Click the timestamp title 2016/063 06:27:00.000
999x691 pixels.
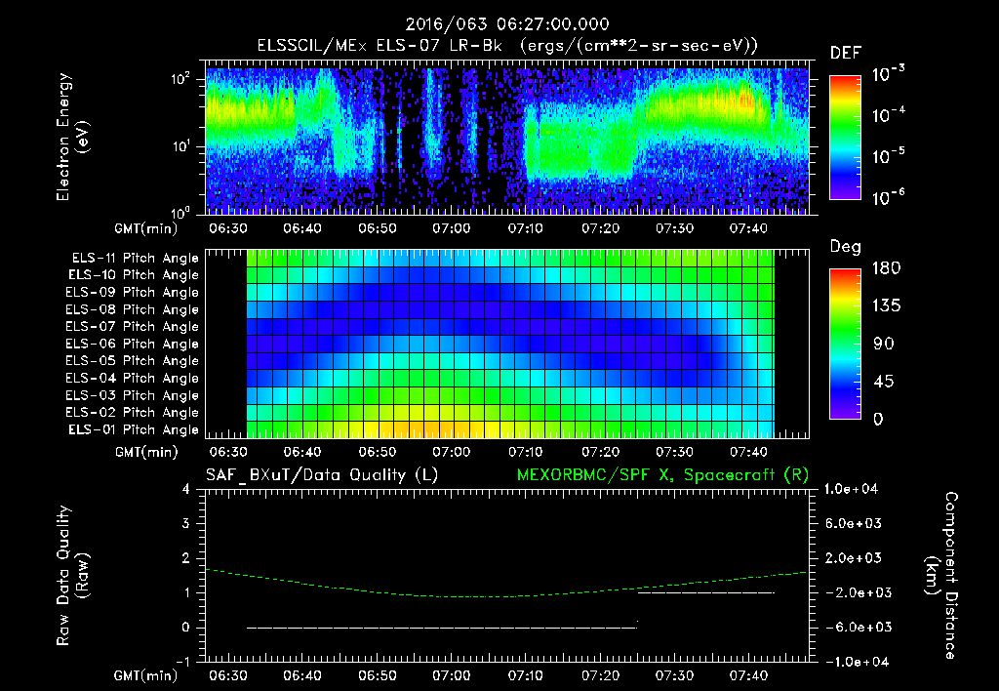pyautogui.click(x=507, y=24)
